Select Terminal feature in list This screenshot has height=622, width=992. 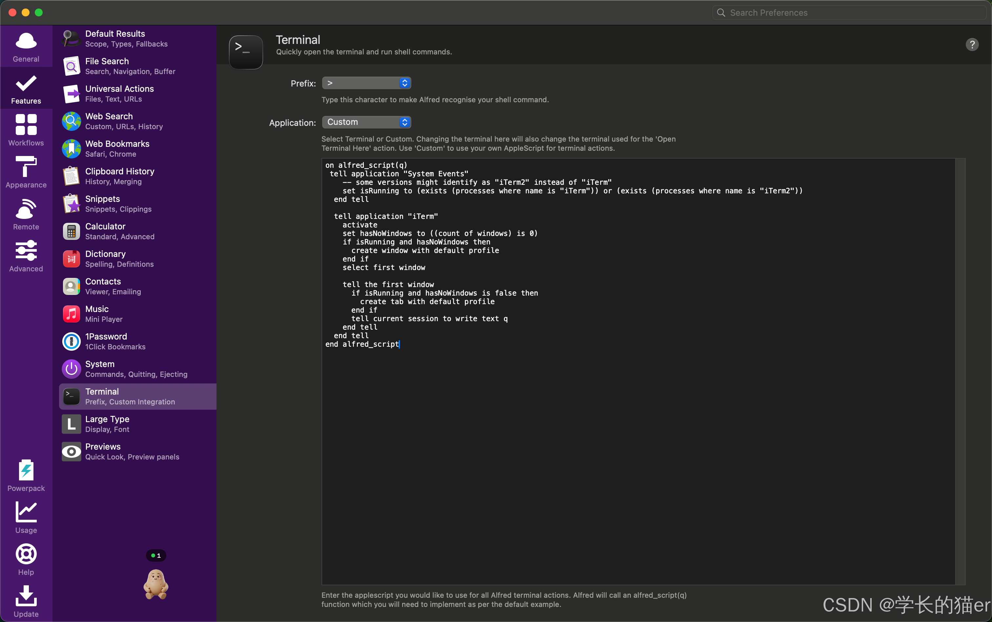[138, 397]
